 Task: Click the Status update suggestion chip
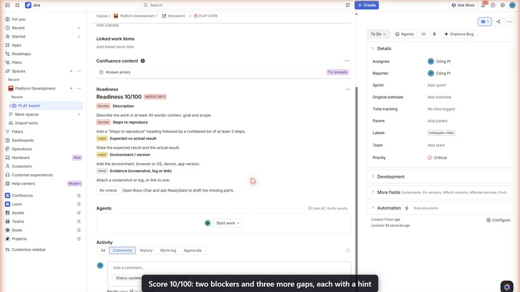pos(128,278)
